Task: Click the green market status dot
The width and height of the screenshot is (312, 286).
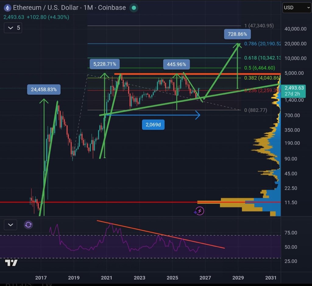Action: (134, 8)
